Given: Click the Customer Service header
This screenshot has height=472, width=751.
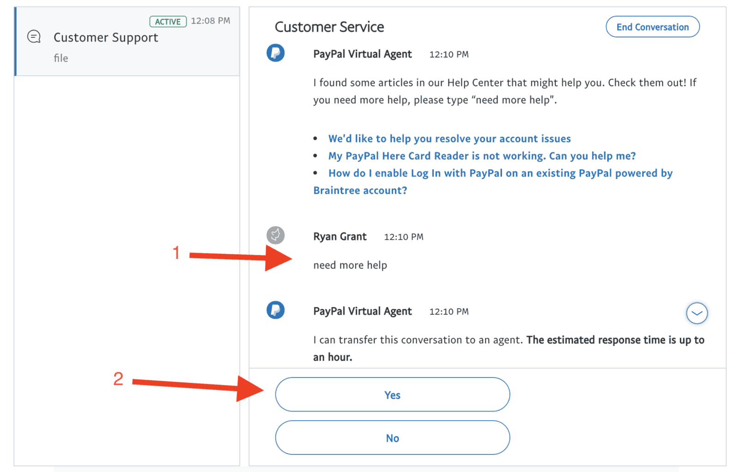Looking at the screenshot, I should (x=329, y=27).
